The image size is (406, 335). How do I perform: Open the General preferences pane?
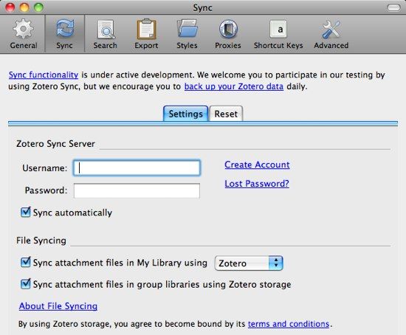[24, 34]
